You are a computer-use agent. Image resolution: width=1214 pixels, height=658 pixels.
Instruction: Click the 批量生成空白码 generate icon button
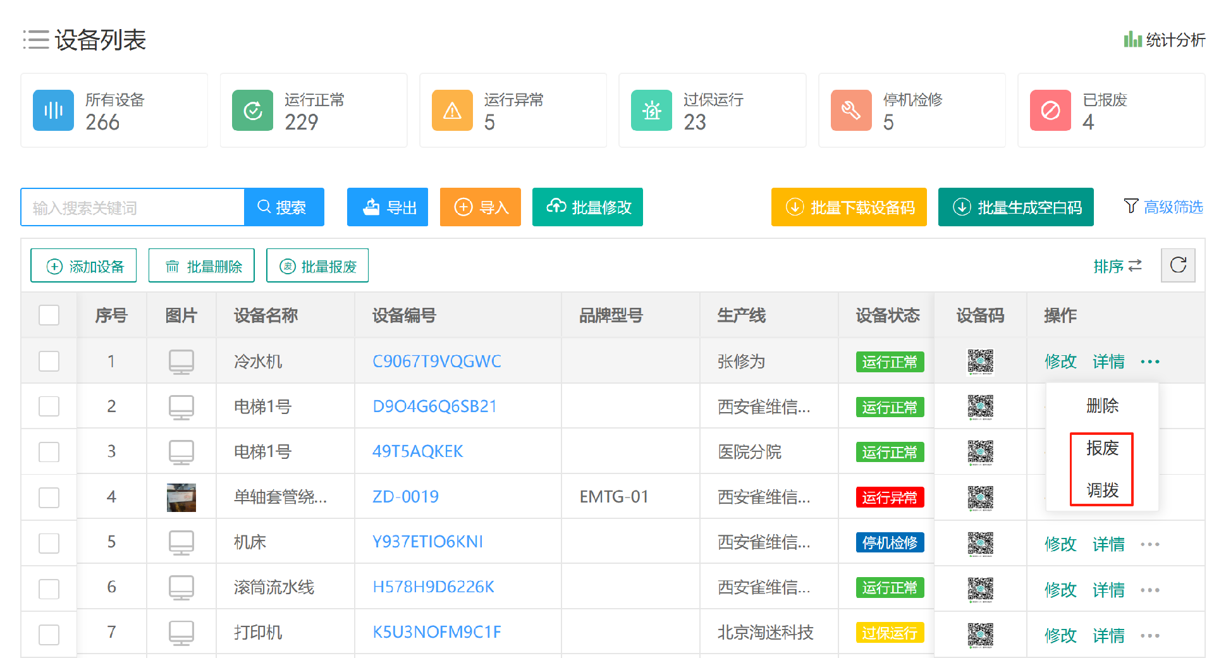[962, 207]
